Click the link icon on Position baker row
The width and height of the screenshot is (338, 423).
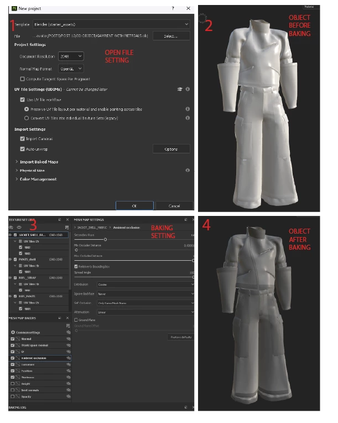(x=69, y=371)
